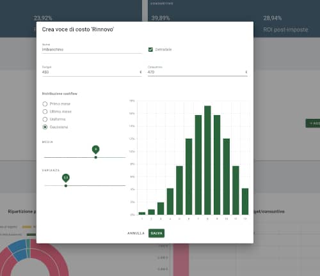The image size is (320, 276).
Task: Click the tallest bar for month 8
Action: pos(207,160)
